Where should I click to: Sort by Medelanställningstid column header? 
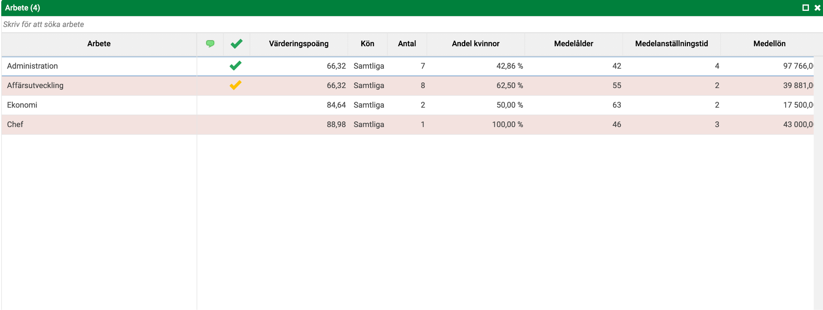pos(672,44)
